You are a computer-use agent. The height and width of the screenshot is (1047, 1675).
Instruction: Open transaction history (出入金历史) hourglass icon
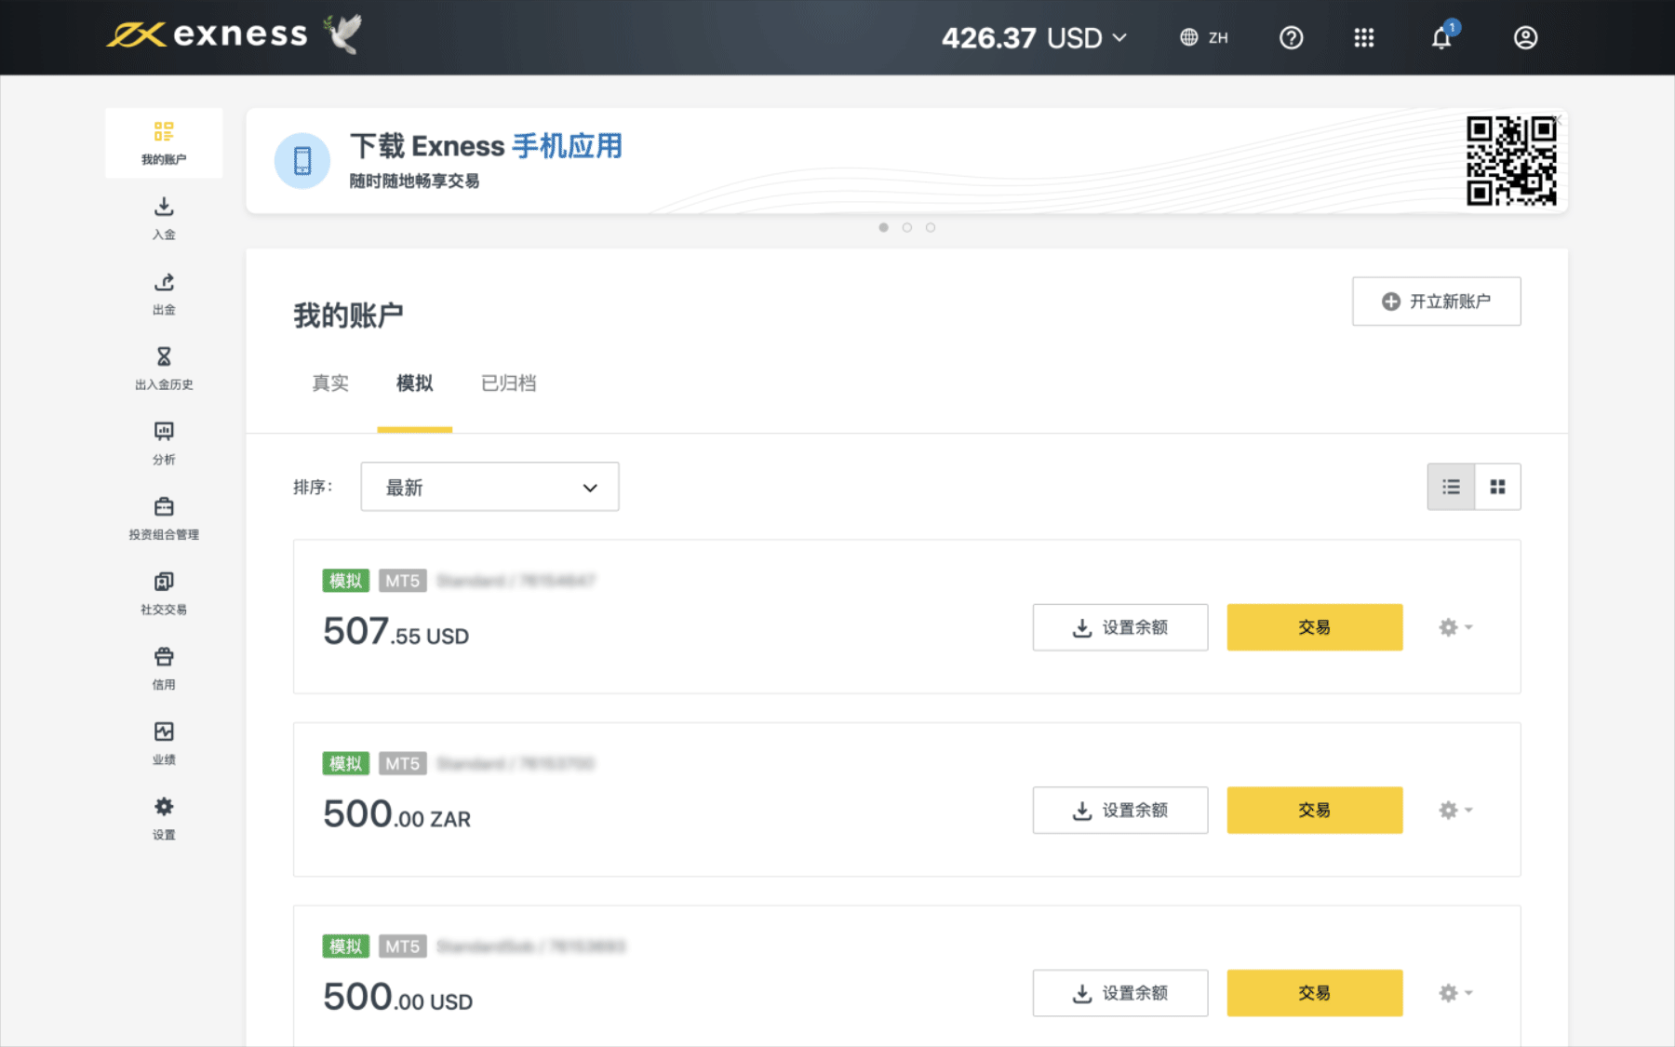pyautogui.click(x=164, y=357)
